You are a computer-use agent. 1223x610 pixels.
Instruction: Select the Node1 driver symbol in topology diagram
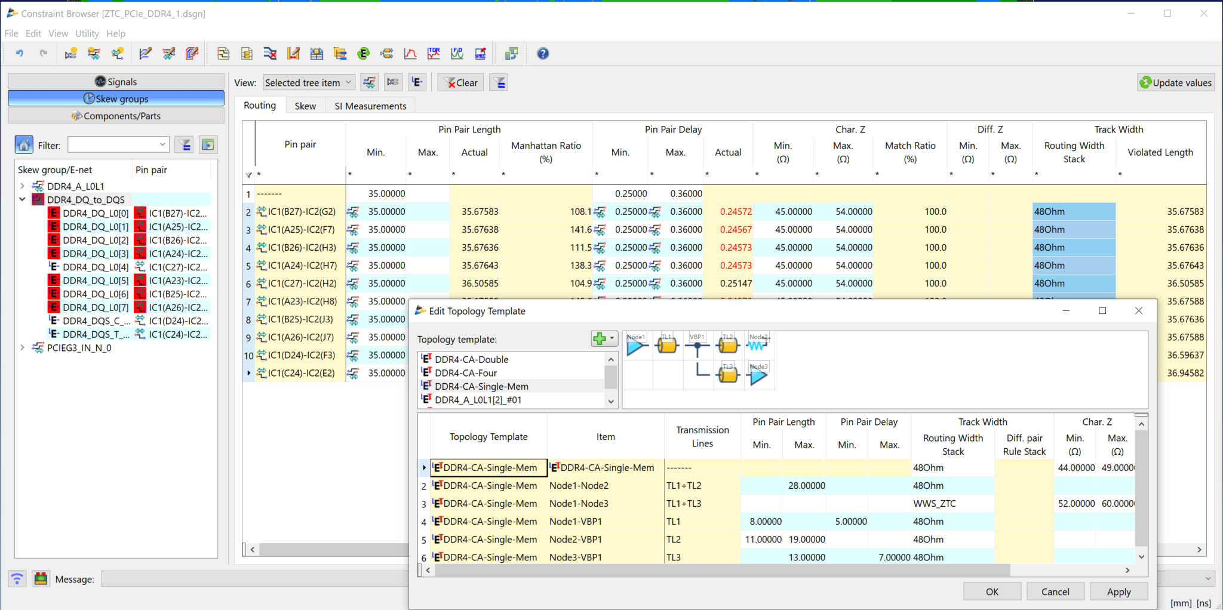coord(637,345)
